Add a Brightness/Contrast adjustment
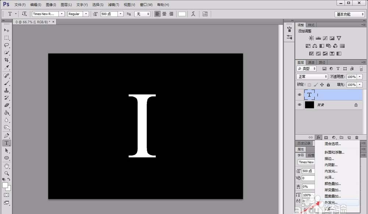The image size is (368, 214). [x=311, y=38]
